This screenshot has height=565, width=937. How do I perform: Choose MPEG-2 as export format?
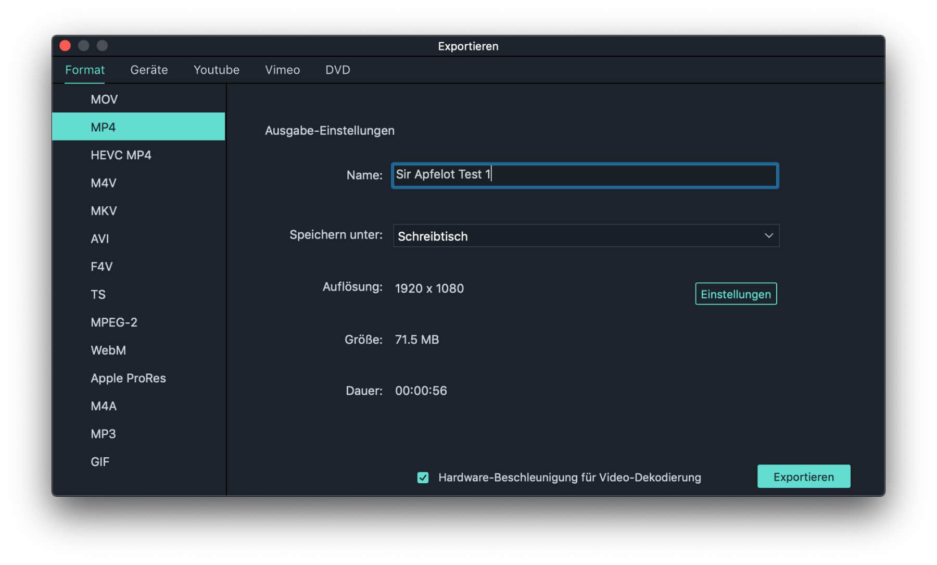138,322
